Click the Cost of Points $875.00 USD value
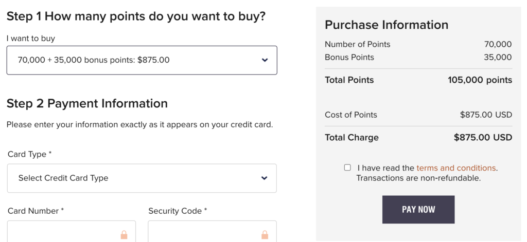This screenshot has height=242, width=527. point(486,115)
